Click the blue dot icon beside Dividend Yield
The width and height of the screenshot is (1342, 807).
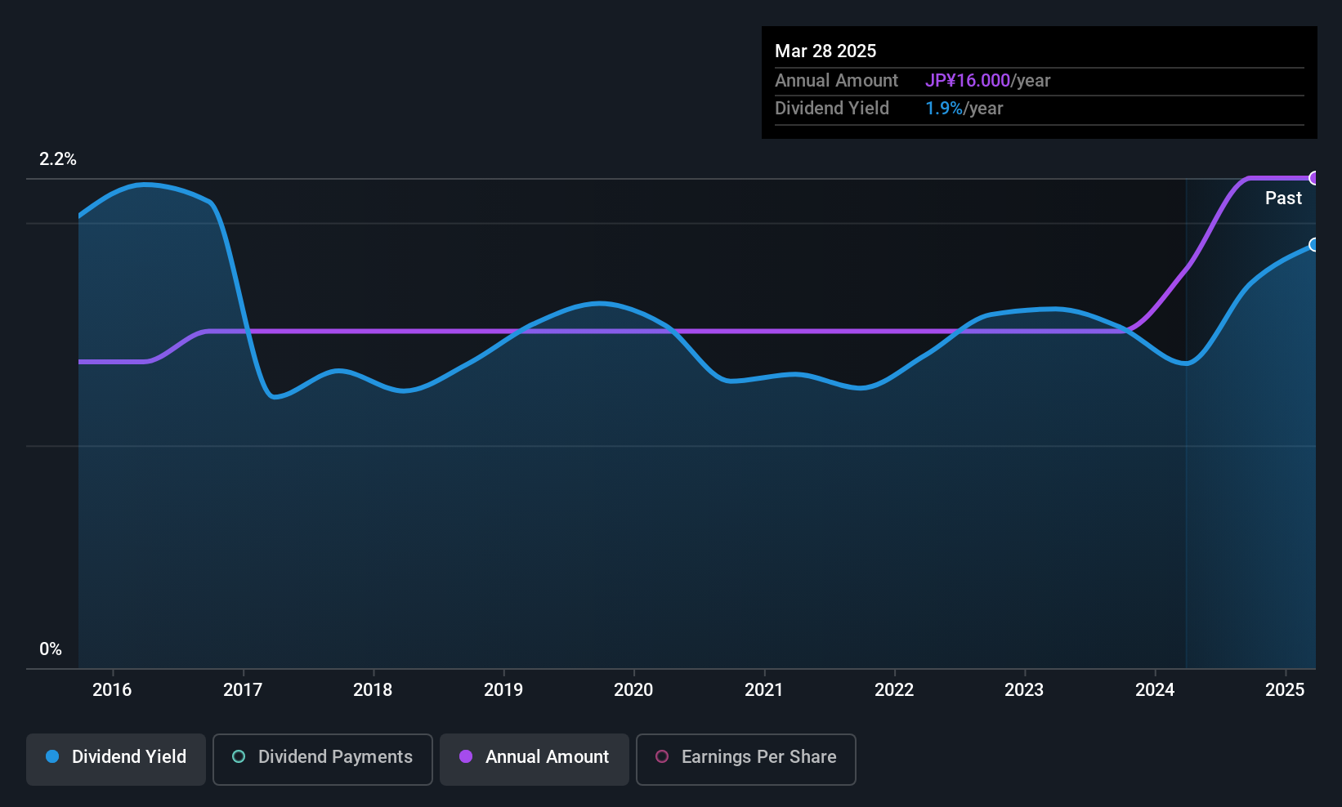tap(52, 757)
